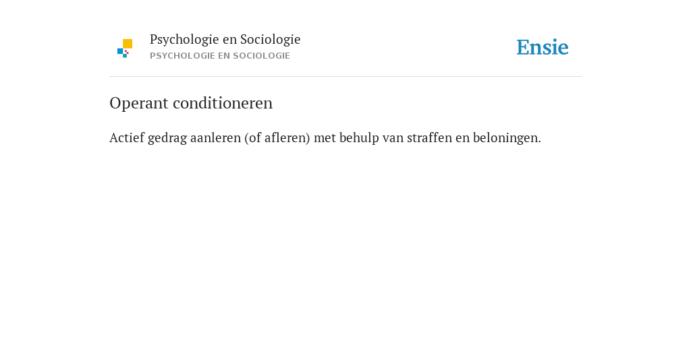Click the word Actief in the definition

click(x=127, y=137)
